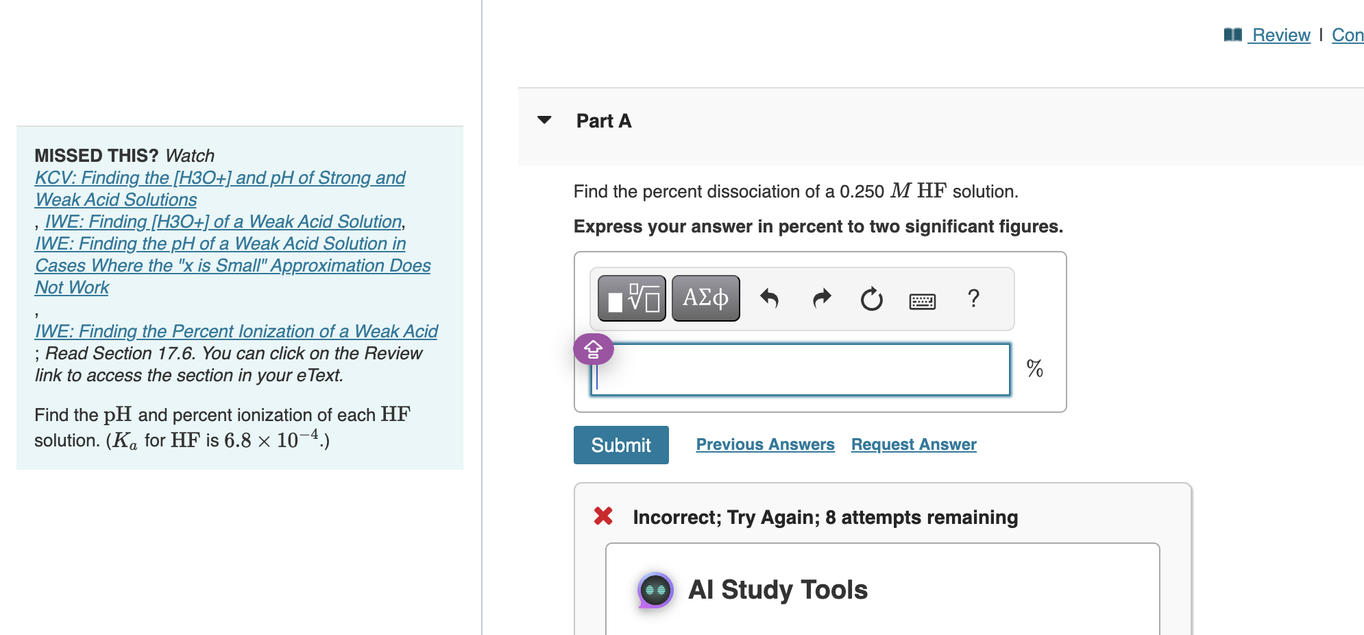The image size is (1364, 635).
Task: Open IWE Percent Ionization of a Weak Acid
Action: 236,331
